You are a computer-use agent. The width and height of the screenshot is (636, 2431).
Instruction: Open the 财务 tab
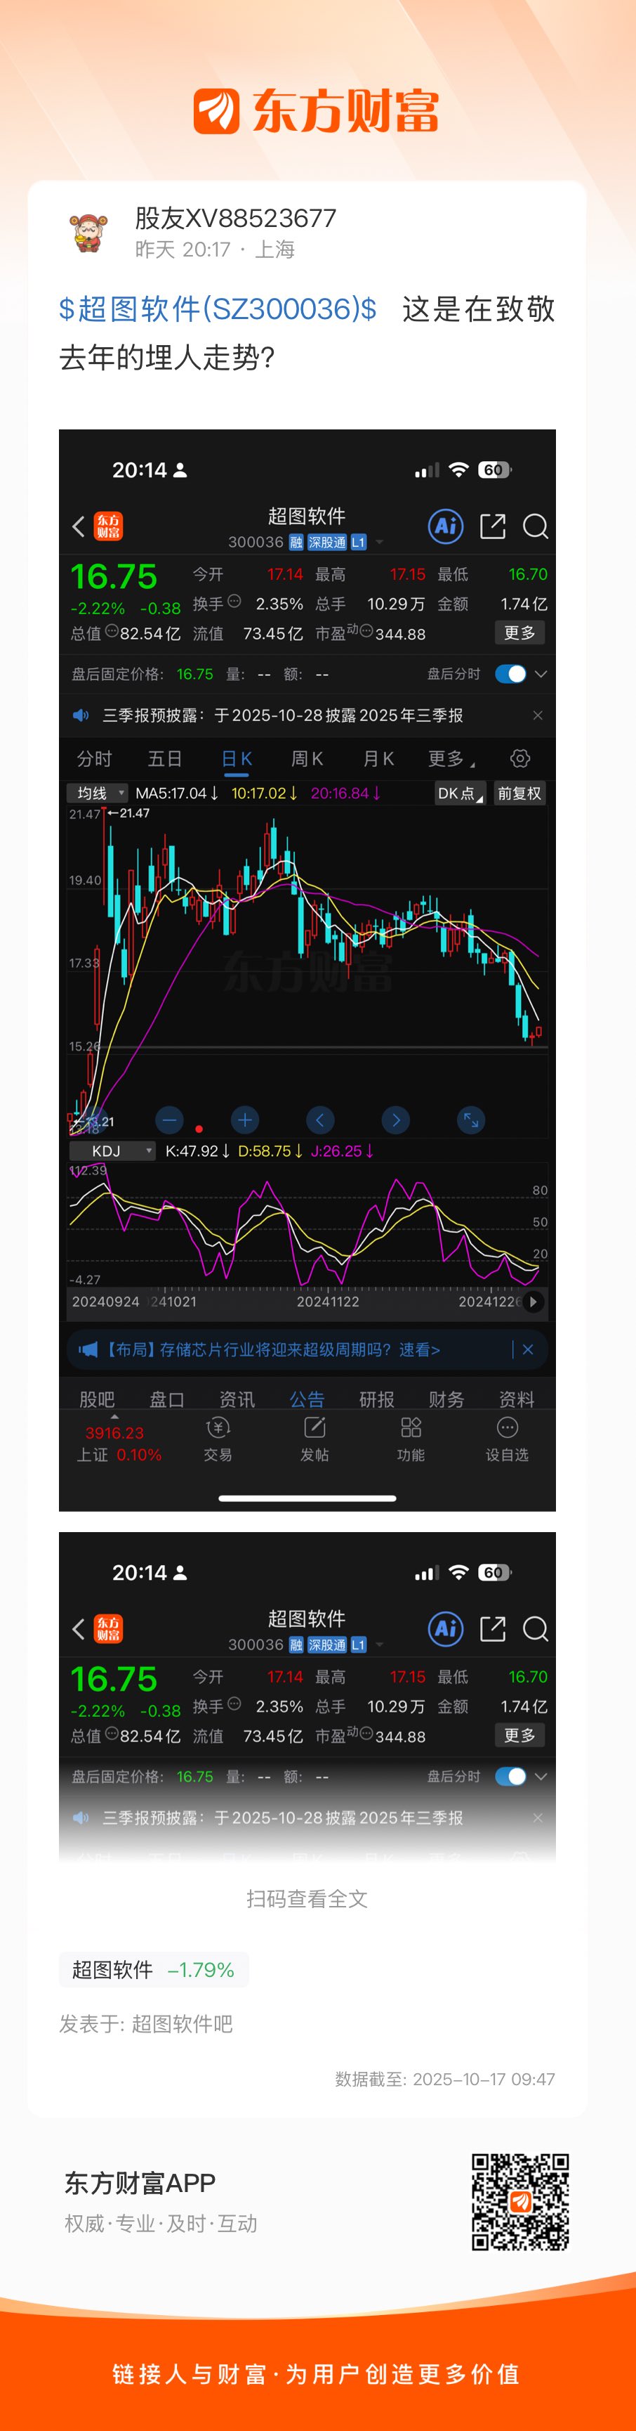446,1399
